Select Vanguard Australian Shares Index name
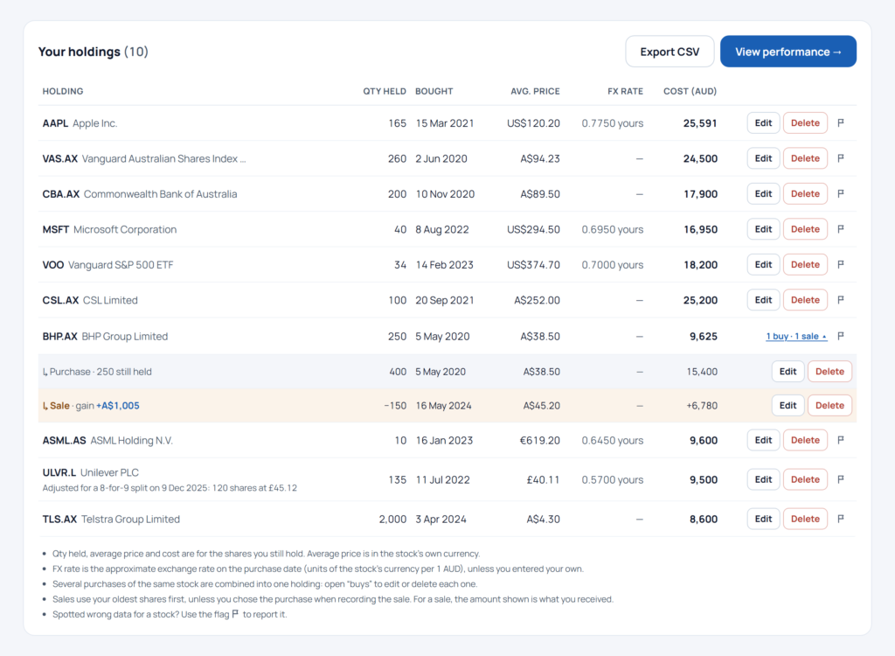 (163, 159)
